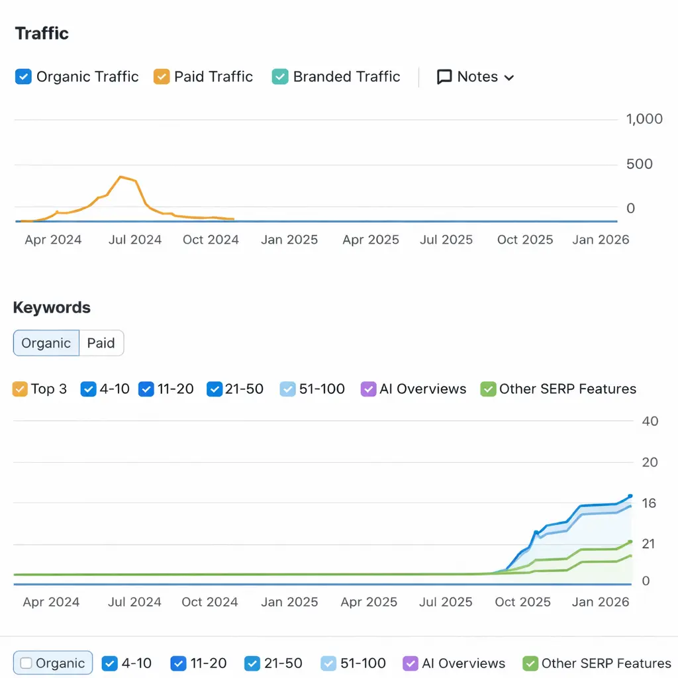Toggle the Paid Traffic checkbox
Image resolution: width=678 pixels, height=678 pixels.
click(162, 77)
